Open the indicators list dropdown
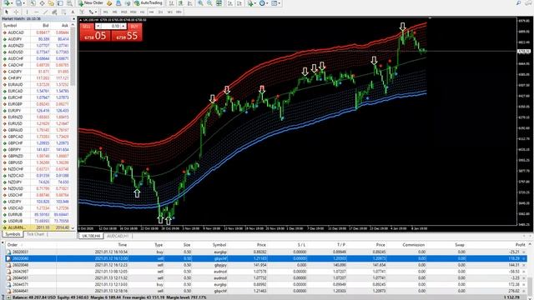 [252, 3]
